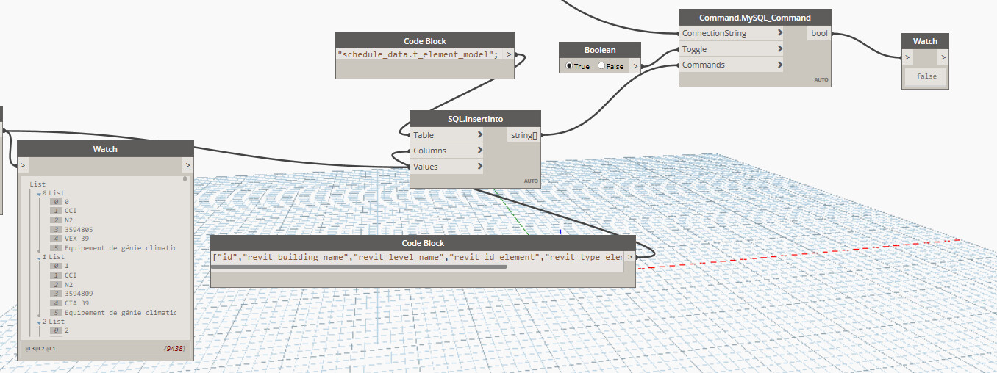Screen dimensions: 997x373
Task: Click the Table input port label
Action: coord(424,135)
